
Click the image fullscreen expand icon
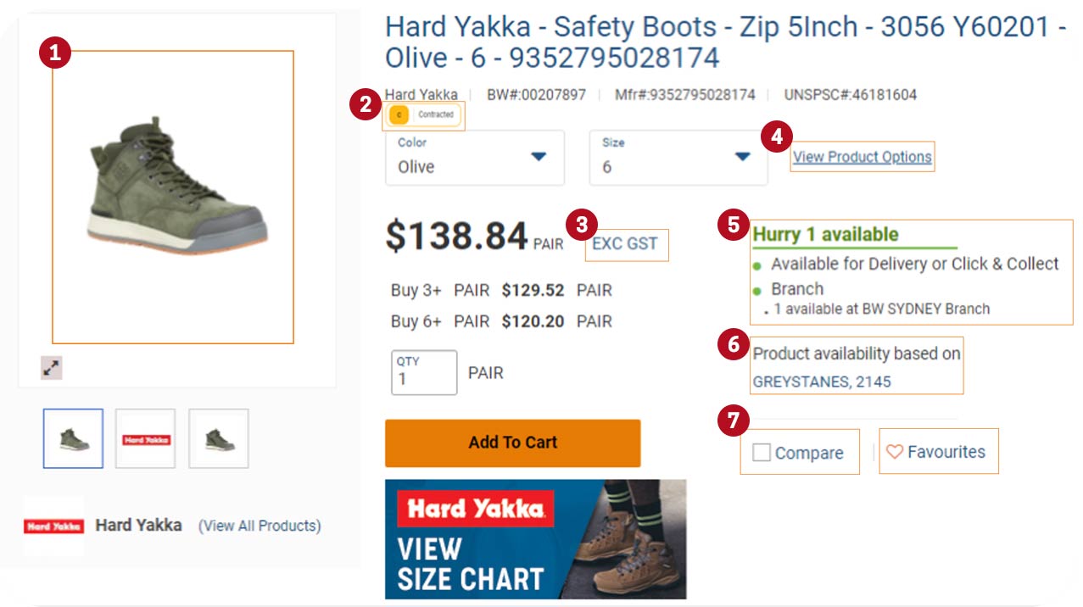pos(51,368)
